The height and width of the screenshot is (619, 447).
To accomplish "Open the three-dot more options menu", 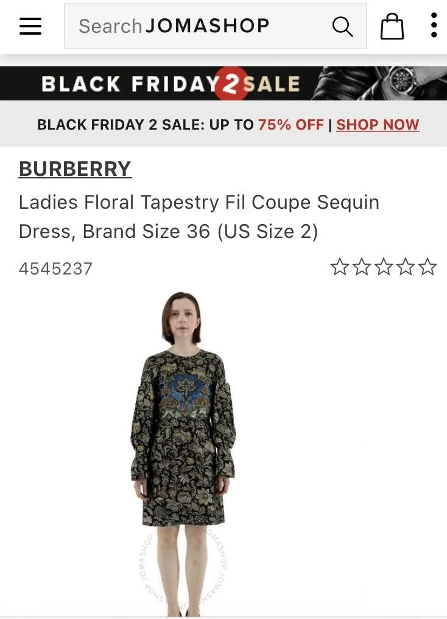I will (434, 26).
